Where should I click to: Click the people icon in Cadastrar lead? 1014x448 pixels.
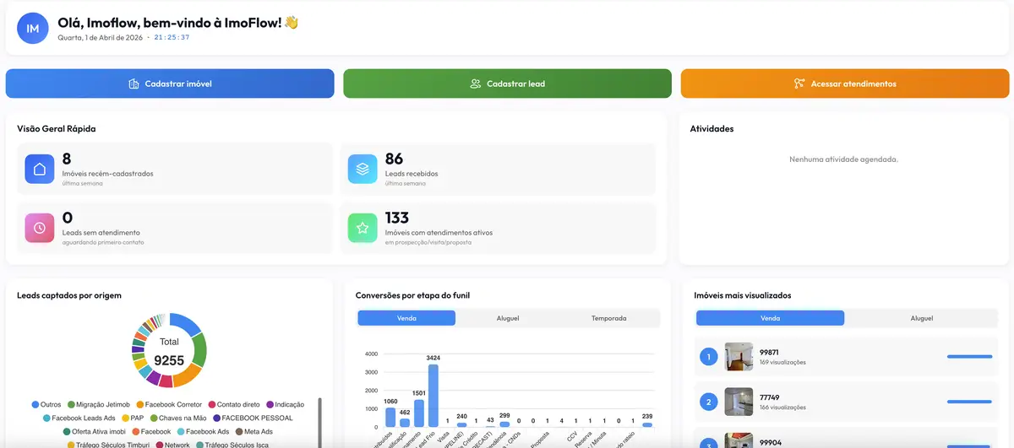[x=475, y=84]
